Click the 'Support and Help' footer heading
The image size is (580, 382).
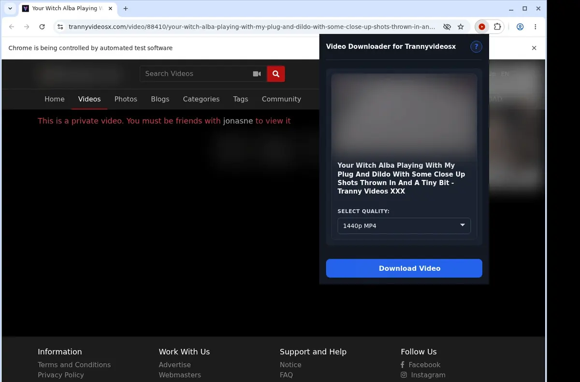coord(313,352)
